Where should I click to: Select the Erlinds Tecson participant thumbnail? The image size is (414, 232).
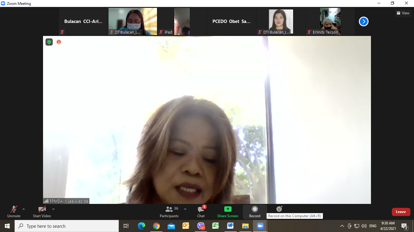click(330, 21)
